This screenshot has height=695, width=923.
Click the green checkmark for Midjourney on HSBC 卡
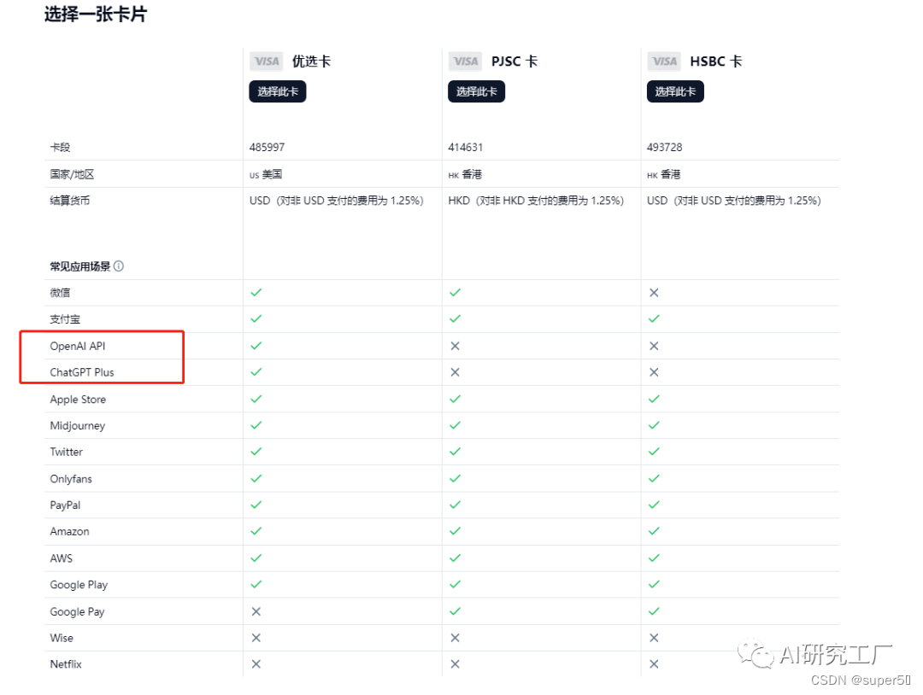(654, 425)
